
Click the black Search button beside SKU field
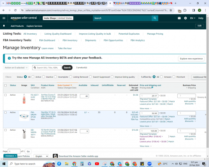pos(67,68)
